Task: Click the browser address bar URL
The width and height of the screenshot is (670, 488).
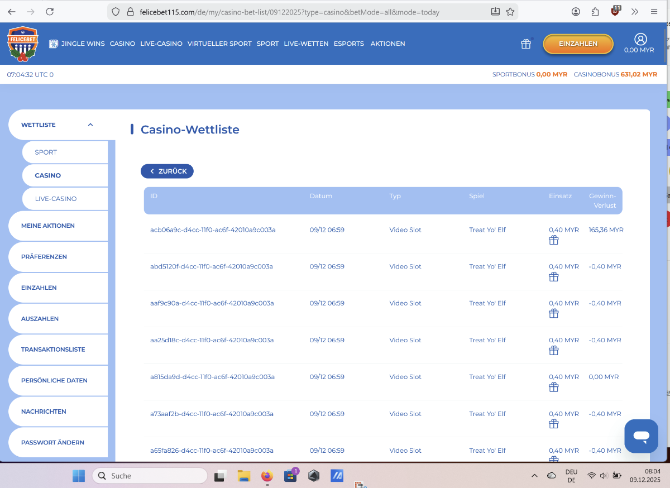Action: [290, 12]
